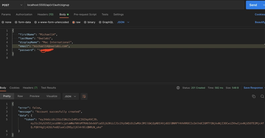The height and width of the screenshot is (138, 265).
Task: Open the POST method dropdown
Action: point(12,5)
